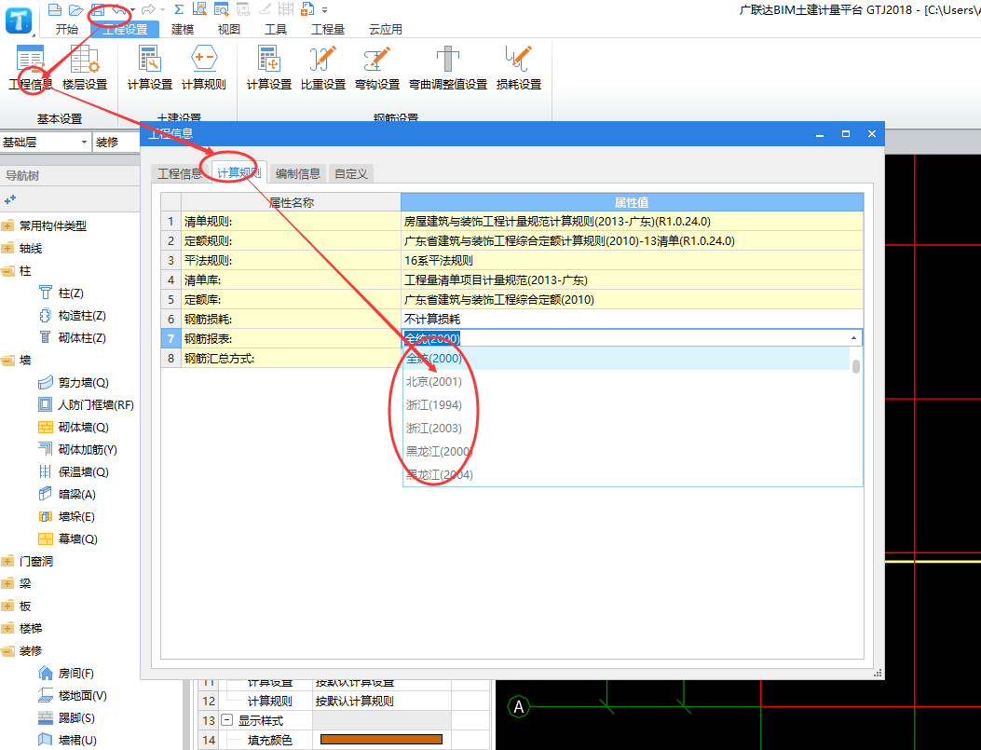Open file using the folder icon
The image size is (981, 750).
75,10
